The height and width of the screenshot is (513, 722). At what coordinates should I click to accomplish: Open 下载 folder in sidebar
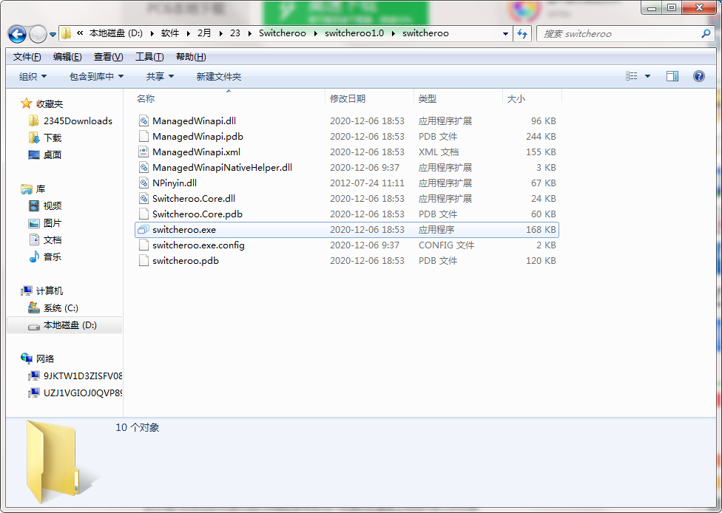(x=53, y=138)
